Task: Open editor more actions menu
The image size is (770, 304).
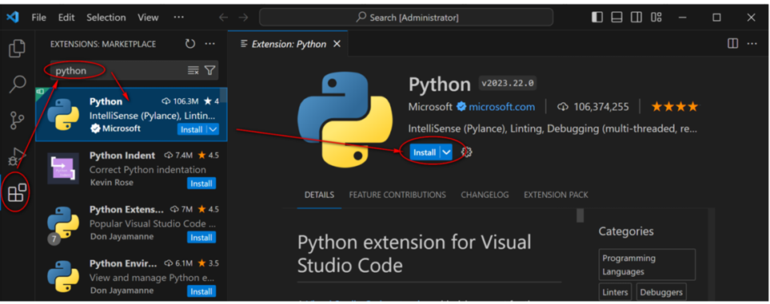Action: tap(752, 44)
